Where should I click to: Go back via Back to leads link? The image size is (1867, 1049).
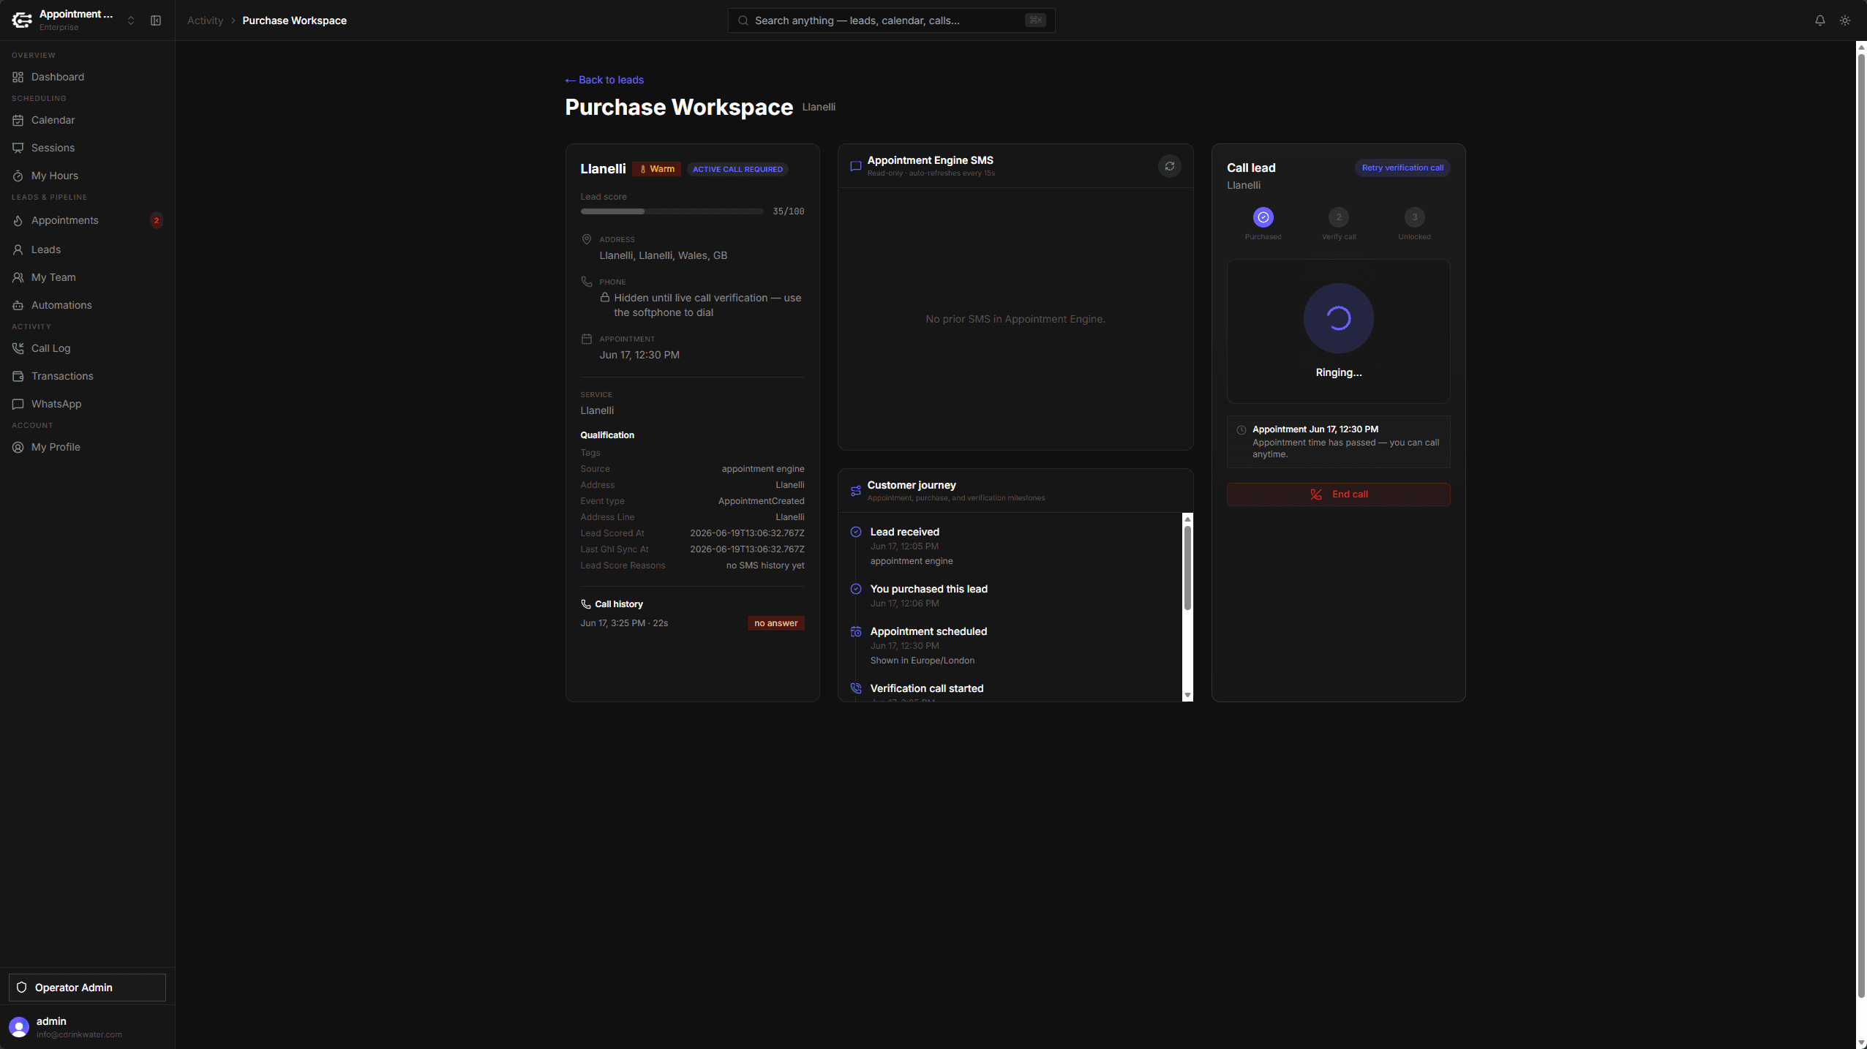point(604,80)
